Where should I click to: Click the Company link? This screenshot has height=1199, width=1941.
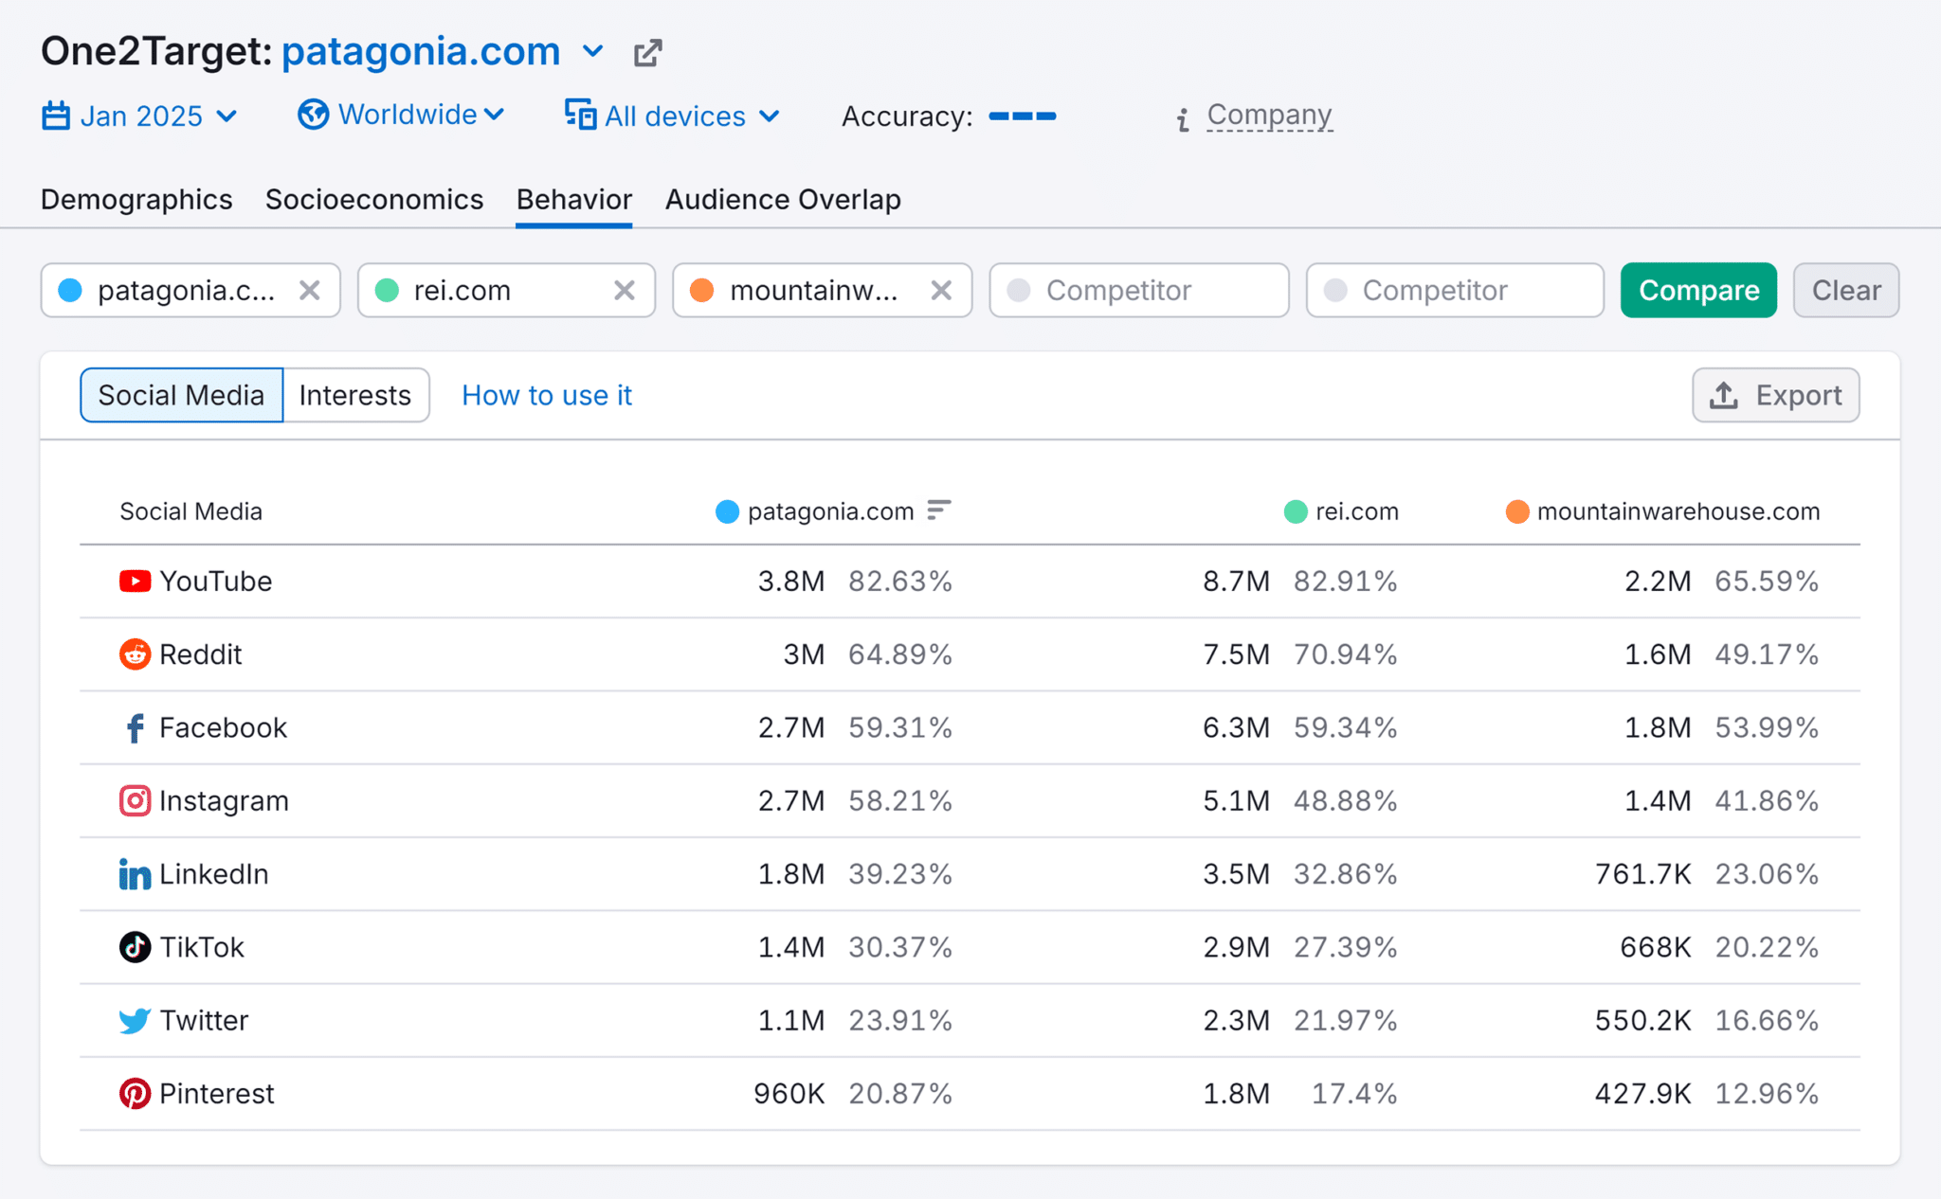click(1269, 115)
